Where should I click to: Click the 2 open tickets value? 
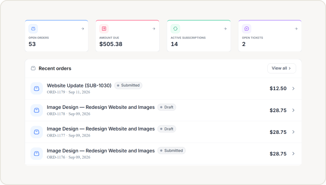(244, 44)
